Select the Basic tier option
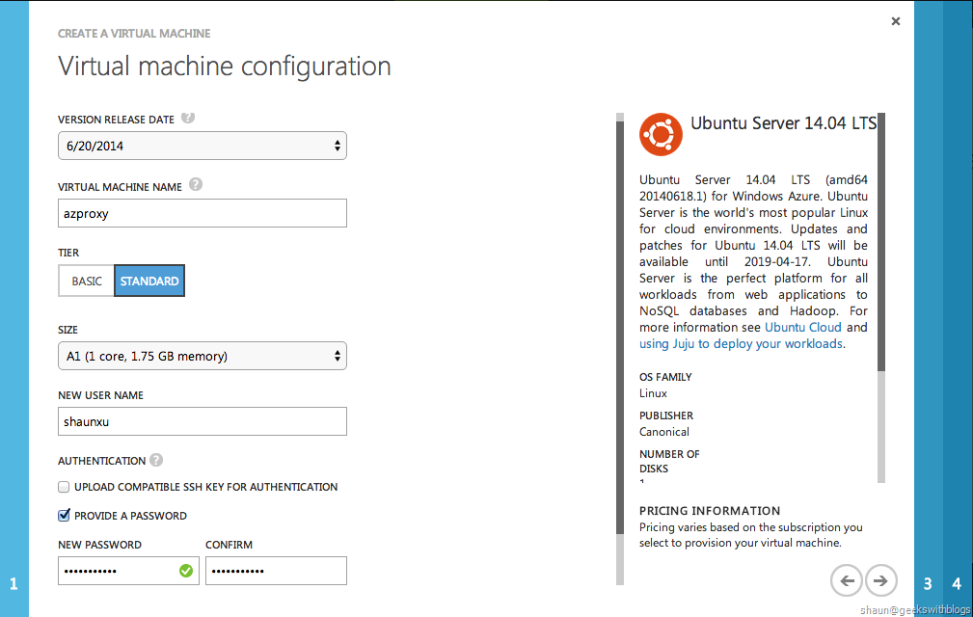Image resolution: width=973 pixels, height=617 pixels. (86, 282)
